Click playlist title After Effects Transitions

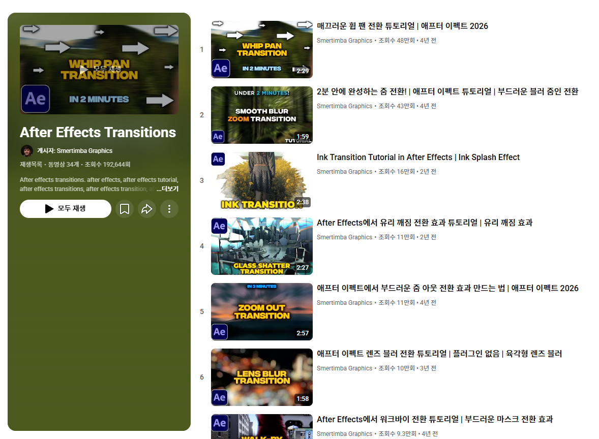click(x=98, y=133)
